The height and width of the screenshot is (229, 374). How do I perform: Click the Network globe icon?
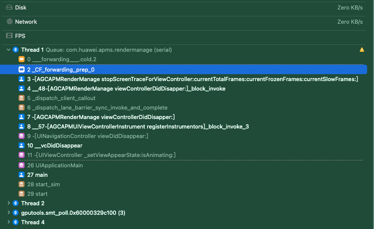(x=9, y=22)
